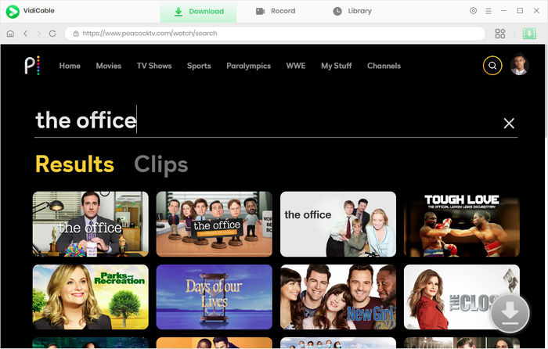The width and height of the screenshot is (548, 349).
Task: Click the URL address bar
Action: click(x=274, y=34)
